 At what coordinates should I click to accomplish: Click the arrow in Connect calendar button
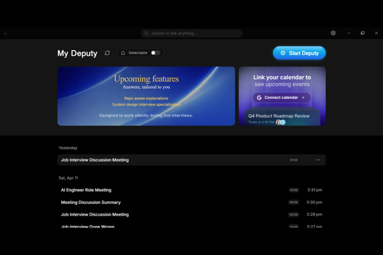(x=303, y=98)
